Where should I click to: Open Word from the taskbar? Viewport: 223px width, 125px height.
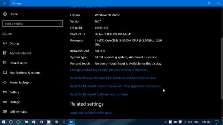[x=41, y=122]
